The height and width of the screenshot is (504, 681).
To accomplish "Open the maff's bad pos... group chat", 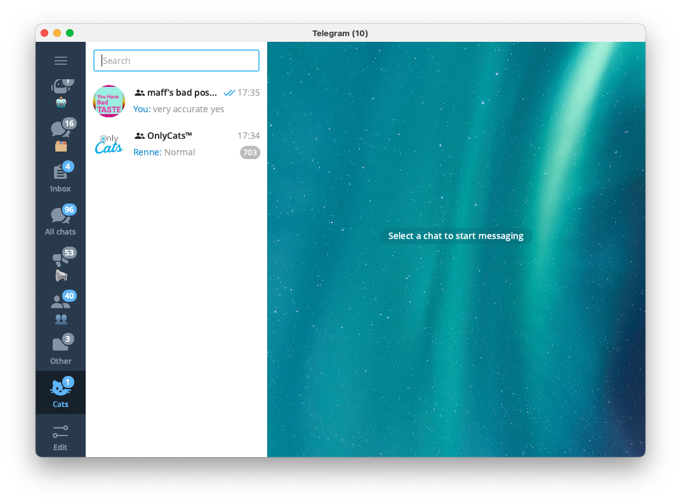I will click(x=176, y=101).
